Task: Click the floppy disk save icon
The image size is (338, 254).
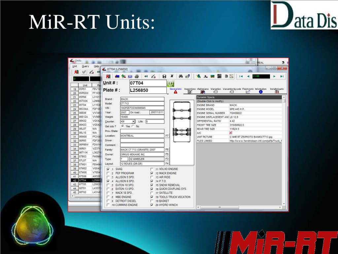Action: coord(164,76)
